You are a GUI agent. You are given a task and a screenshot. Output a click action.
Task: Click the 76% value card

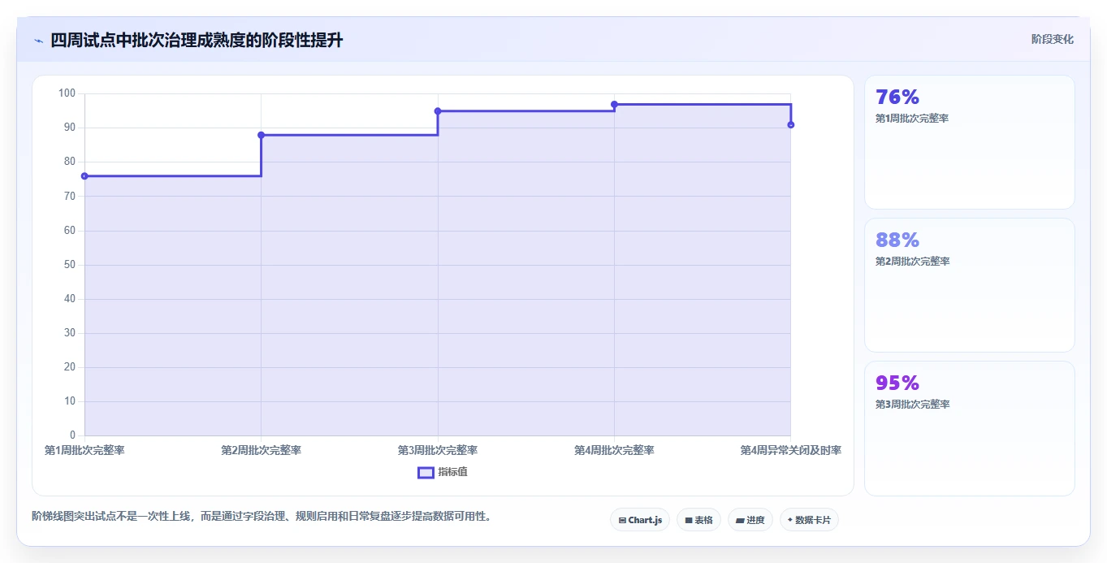[x=970, y=142]
